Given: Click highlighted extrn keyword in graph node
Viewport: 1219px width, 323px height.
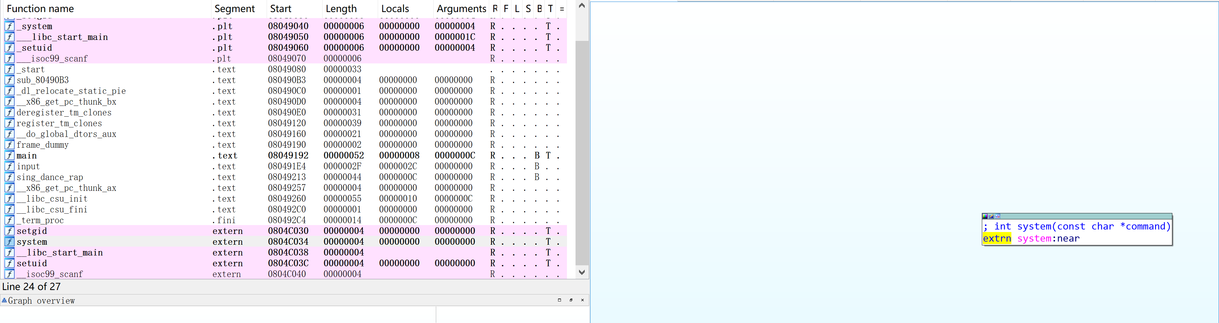Looking at the screenshot, I should [996, 238].
